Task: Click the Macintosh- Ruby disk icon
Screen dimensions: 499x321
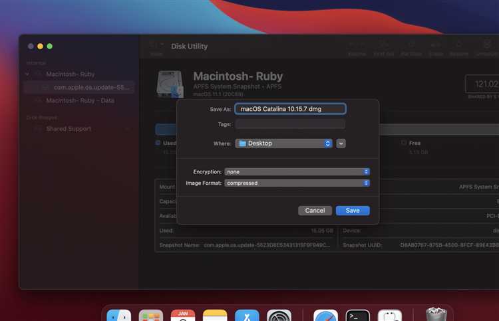Action: point(170,84)
